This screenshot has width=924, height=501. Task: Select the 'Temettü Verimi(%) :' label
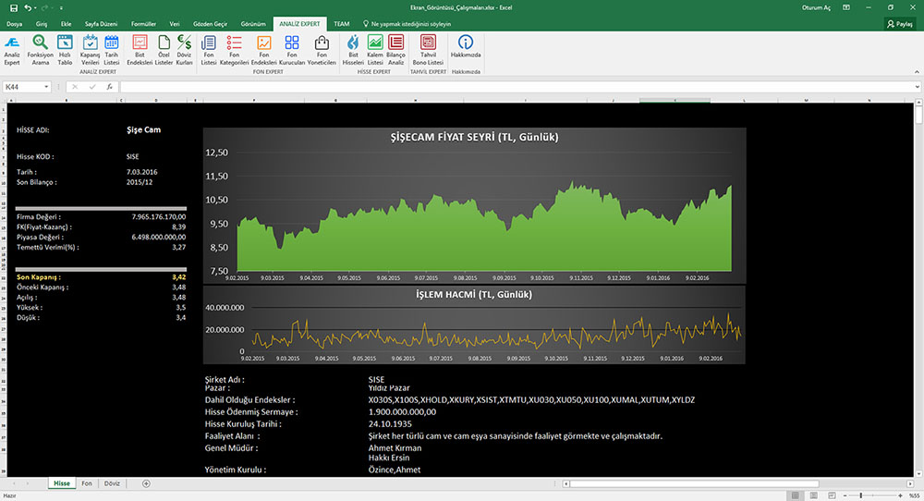tap(48, 248)
